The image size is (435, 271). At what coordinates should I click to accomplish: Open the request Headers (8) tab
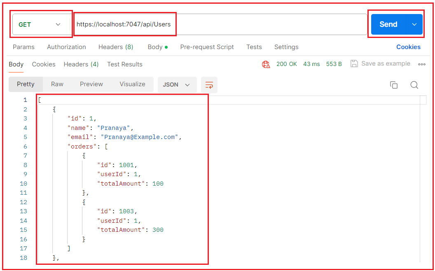pyautogui.click(x=116, y=47)
